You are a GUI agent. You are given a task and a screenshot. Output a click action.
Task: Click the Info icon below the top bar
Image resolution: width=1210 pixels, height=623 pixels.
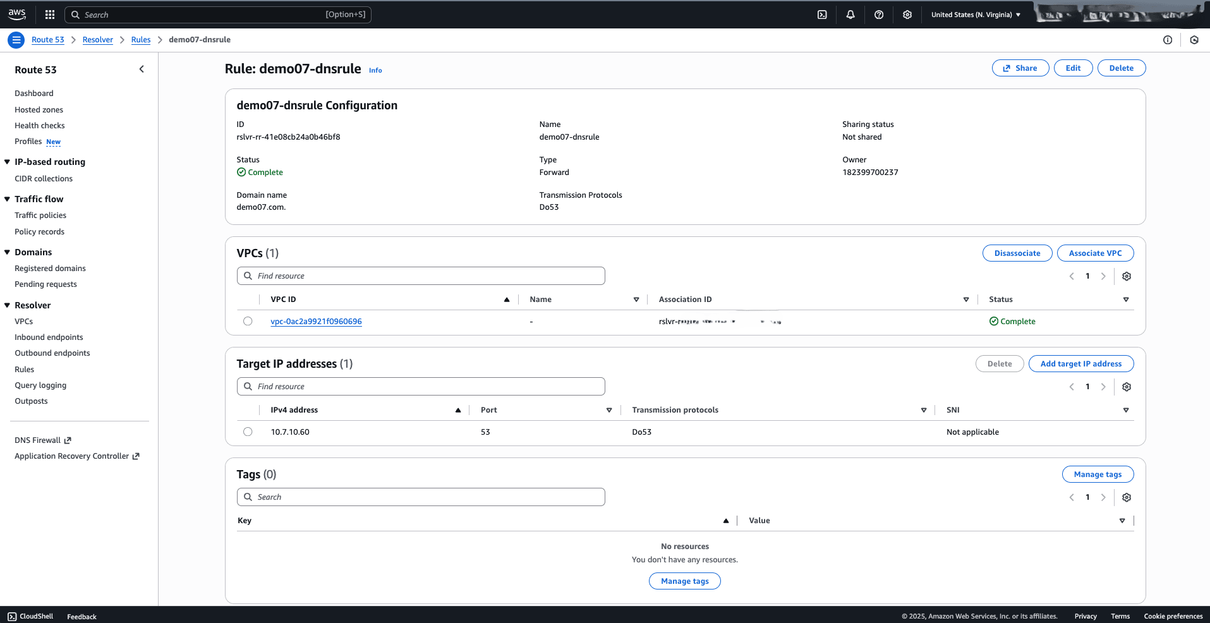(1168, 39)
